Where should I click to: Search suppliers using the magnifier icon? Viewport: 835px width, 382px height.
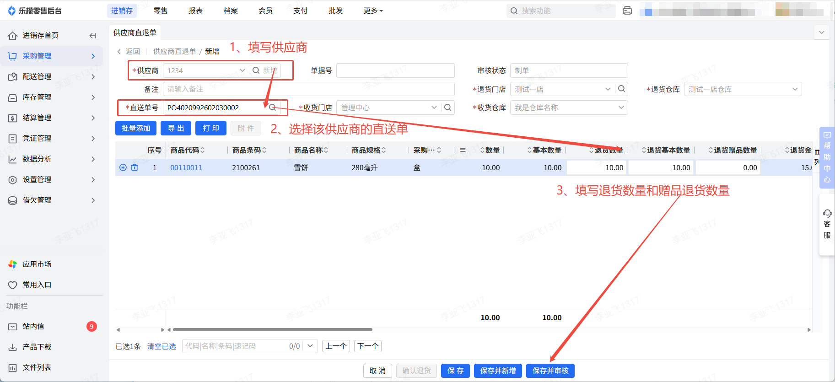click(x=256, y=70)
